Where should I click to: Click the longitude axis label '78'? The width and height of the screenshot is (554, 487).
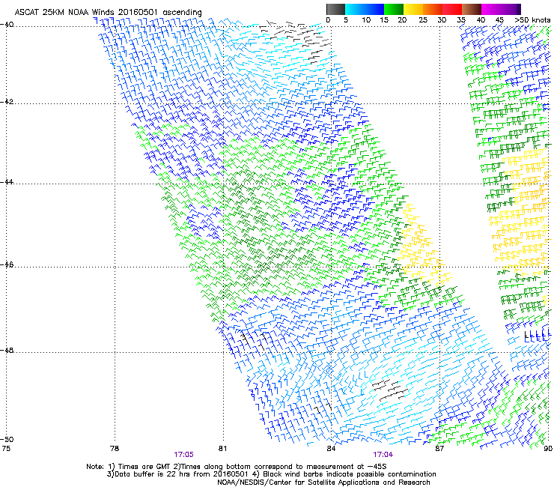click(115, 449)
